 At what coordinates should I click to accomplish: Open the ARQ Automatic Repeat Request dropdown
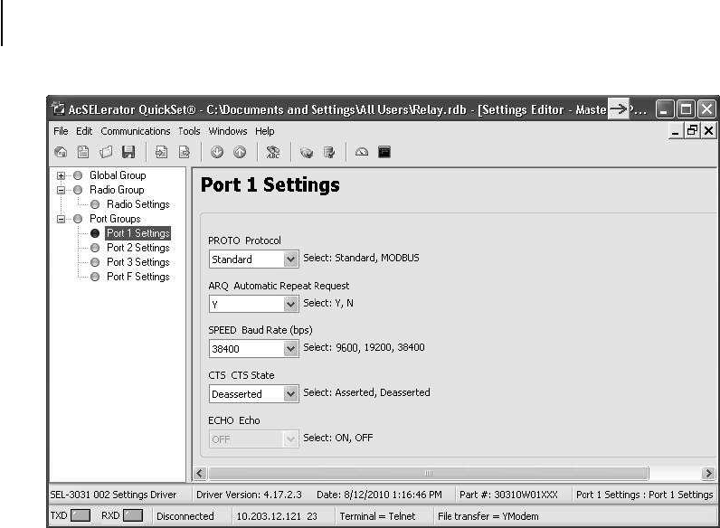click(x=290, y=305)
